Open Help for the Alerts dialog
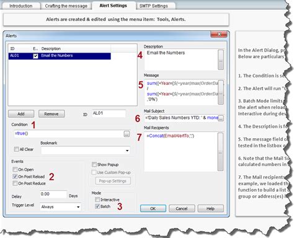This screenshot has height=238, width=294. [210, 208]
